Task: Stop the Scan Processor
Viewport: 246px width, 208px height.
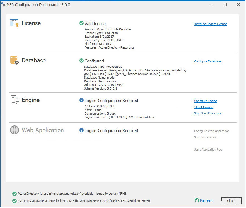Action: [x=208, y=113]
